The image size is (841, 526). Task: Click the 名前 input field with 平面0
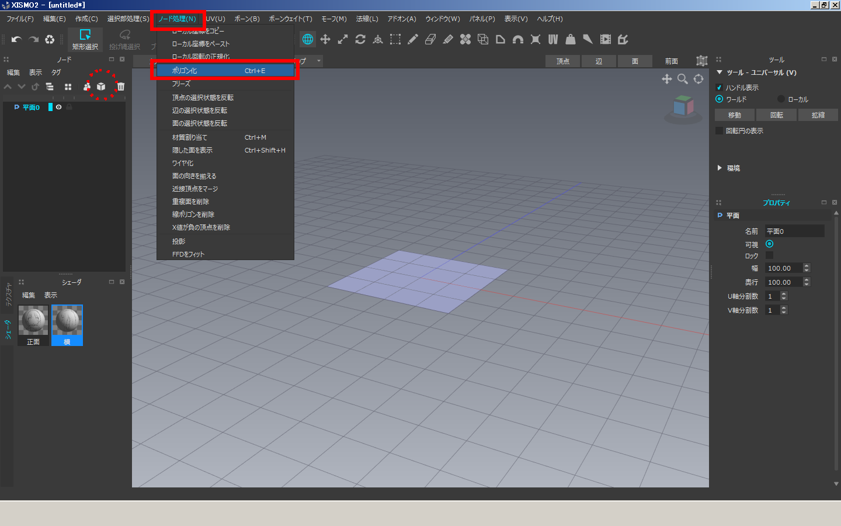[794, 231]
